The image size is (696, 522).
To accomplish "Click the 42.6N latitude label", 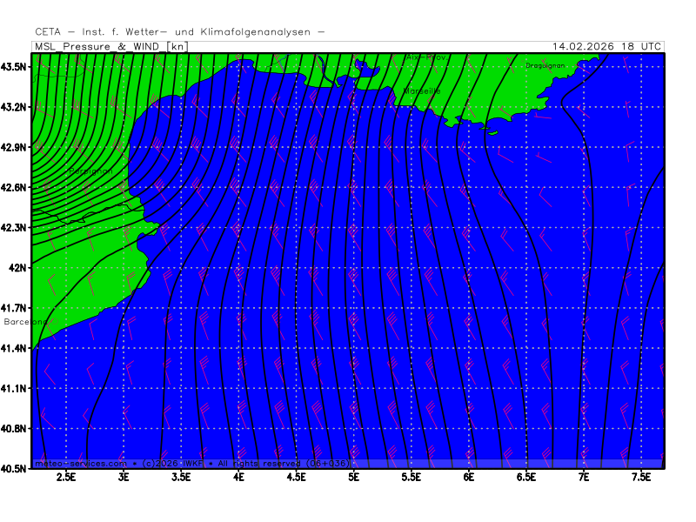I will (15, 187).
